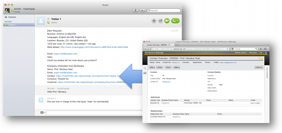The width and height of the screenshot is (282, 133).
Task: Click the papa.noel E-Mail cell in Addresses
Action: [x=256, y=103]
